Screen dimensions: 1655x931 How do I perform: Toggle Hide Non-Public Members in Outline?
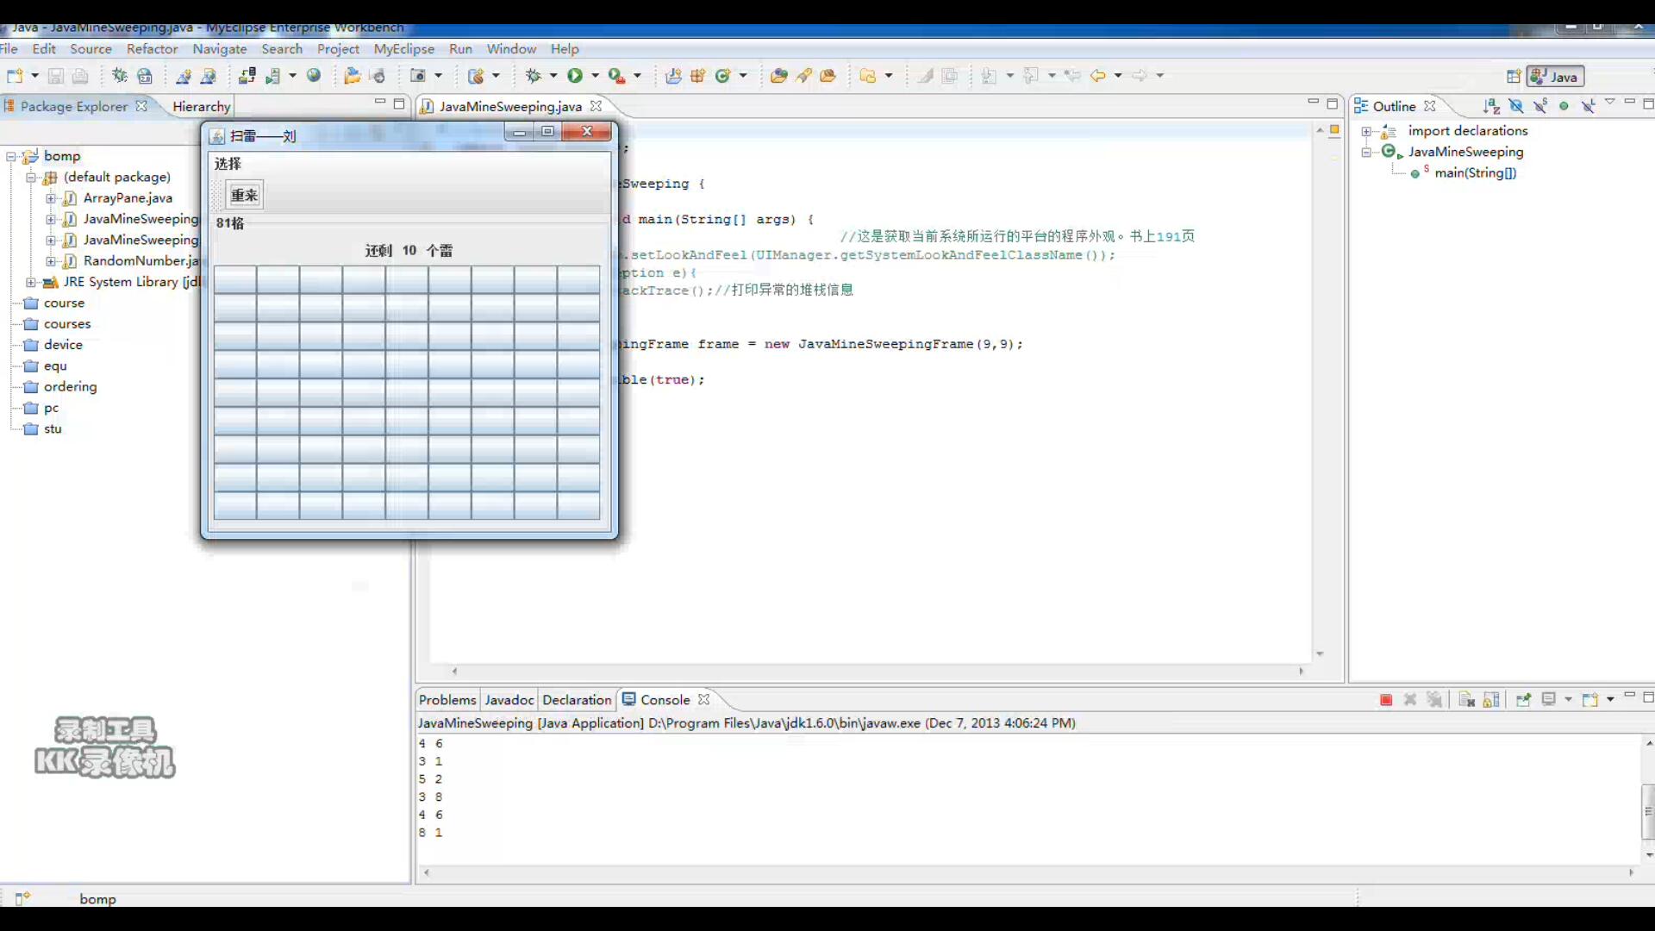pos(1564,106)
